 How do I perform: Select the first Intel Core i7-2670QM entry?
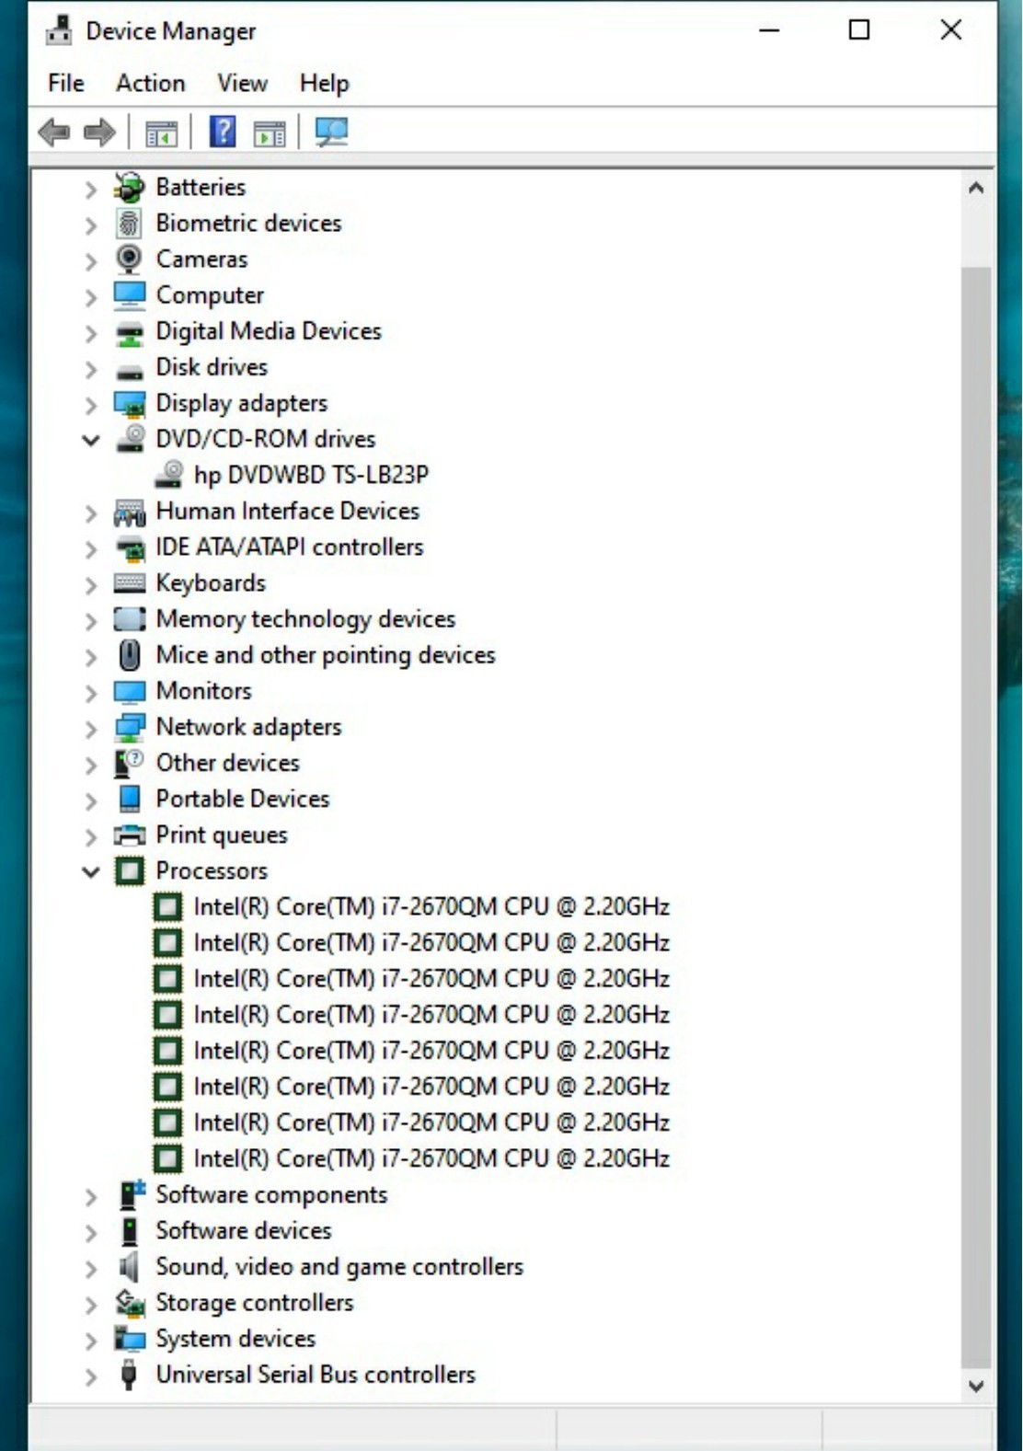tap(431, 907)
